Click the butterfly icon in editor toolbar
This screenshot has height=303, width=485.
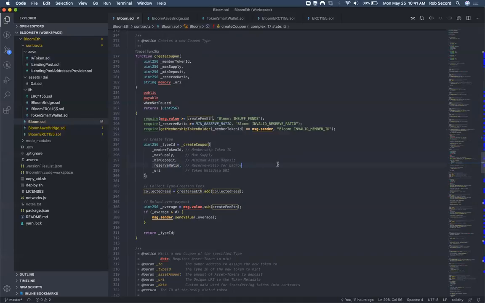(x=413, y=18)
